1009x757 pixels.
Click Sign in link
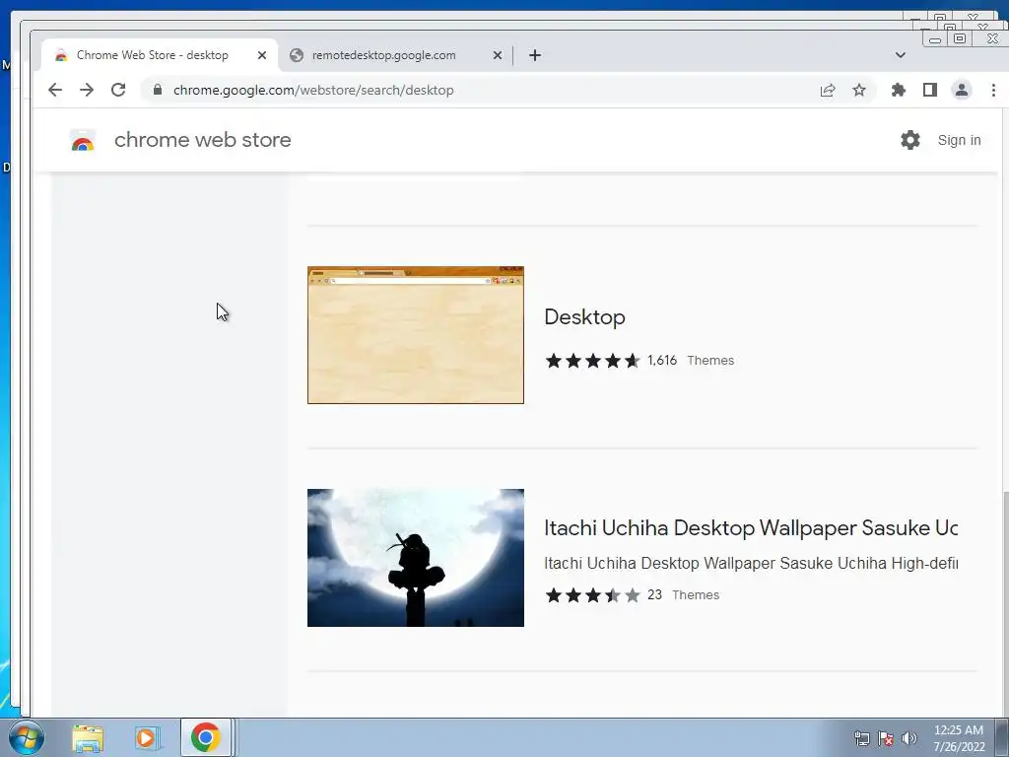pos(959,140)
